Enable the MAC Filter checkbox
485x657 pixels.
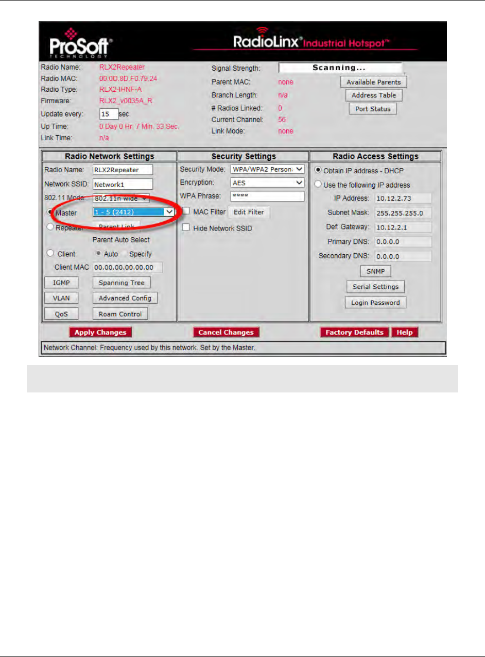(x=186, y=211)
